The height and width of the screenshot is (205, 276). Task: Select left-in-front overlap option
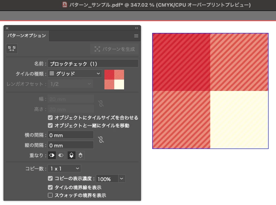(x=52, y=155)
